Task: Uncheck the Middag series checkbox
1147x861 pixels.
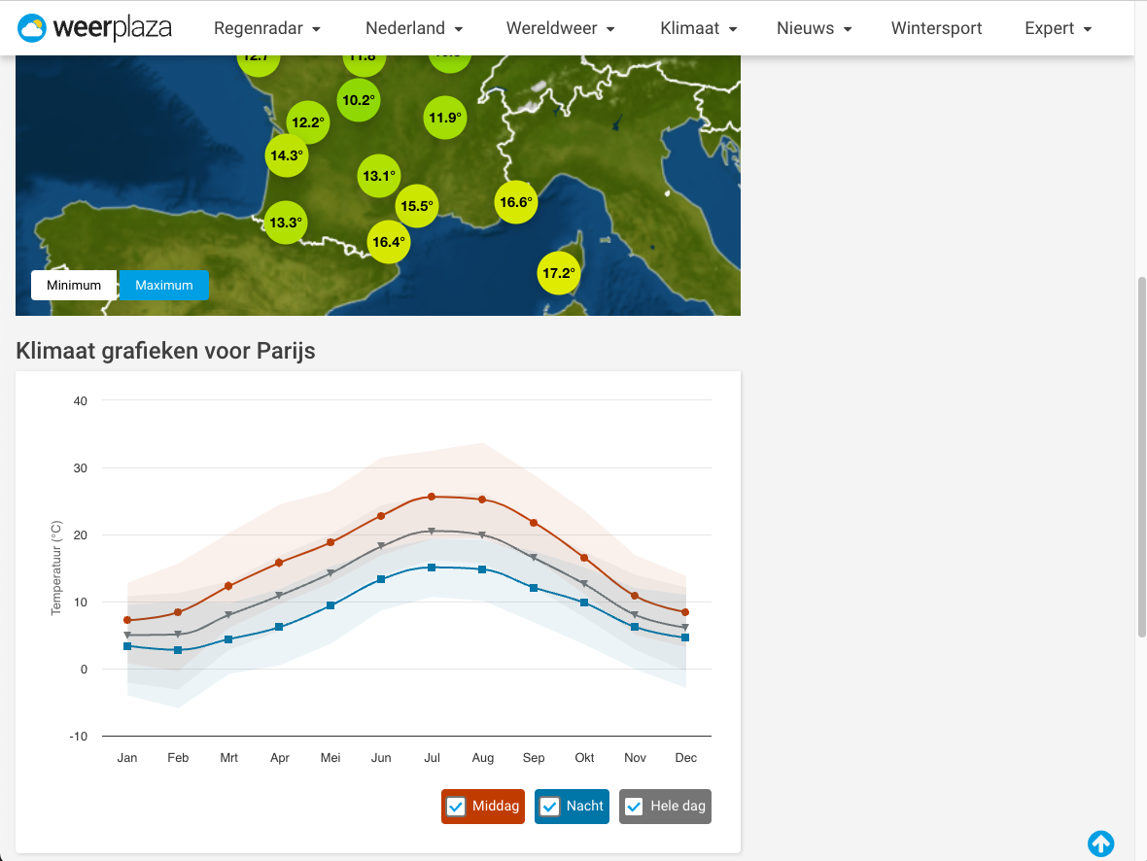Action: [456, 807]
